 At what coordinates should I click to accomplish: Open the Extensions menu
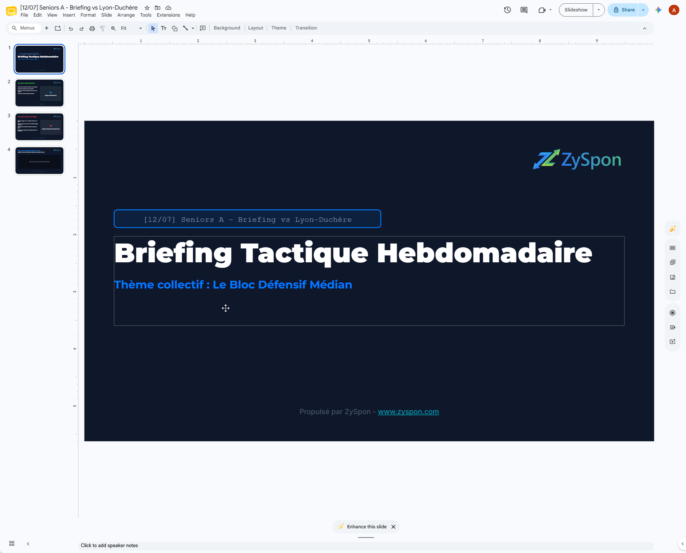[168, 15]
